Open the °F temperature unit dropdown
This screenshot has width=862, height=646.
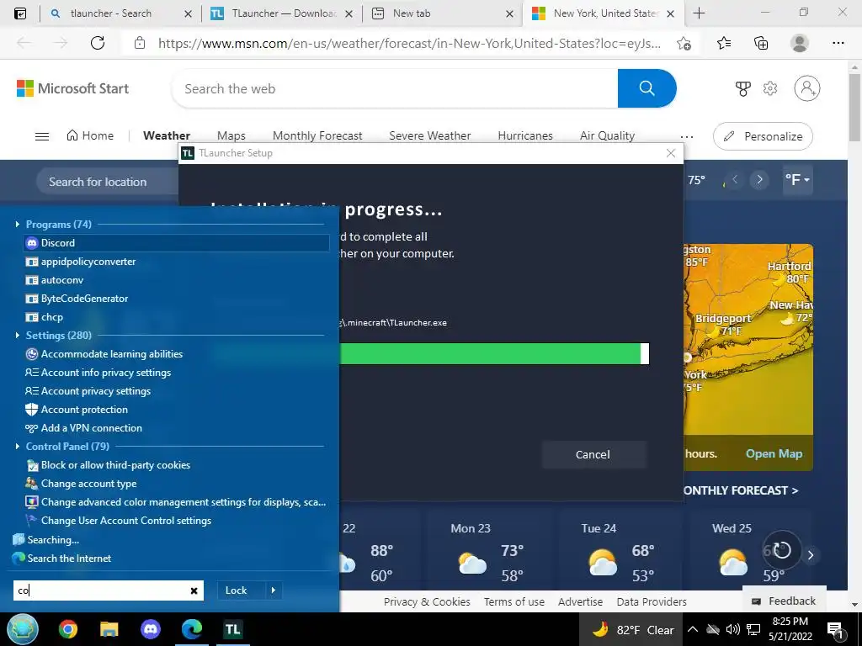coord(797,180)
